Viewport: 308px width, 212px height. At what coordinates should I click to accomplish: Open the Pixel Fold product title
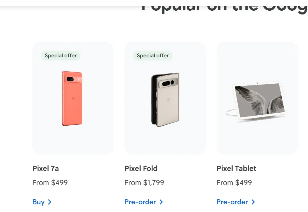point(141,169)
